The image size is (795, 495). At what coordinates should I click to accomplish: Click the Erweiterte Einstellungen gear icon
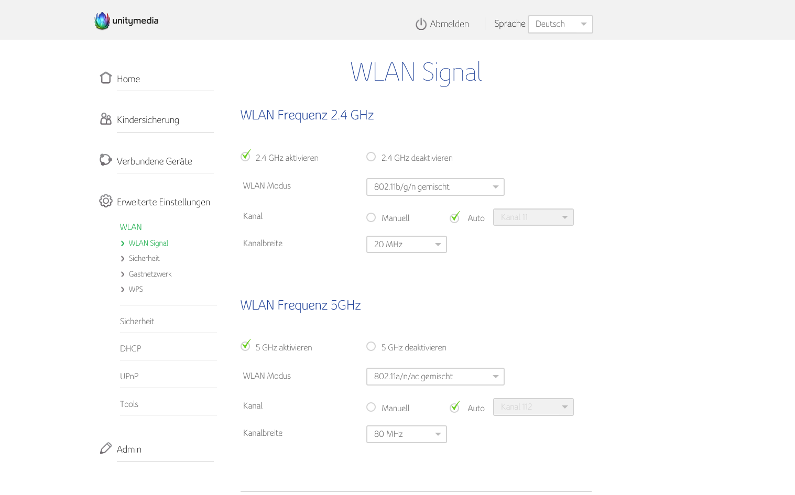coord(106,201)
